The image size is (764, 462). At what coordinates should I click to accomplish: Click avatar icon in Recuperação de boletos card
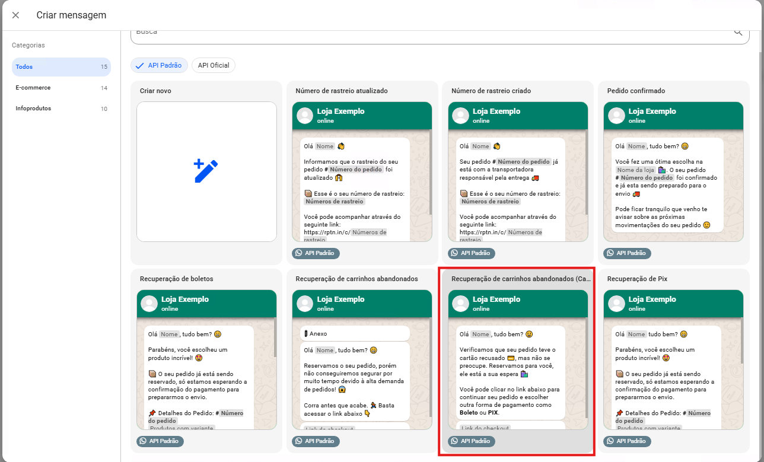149,304
